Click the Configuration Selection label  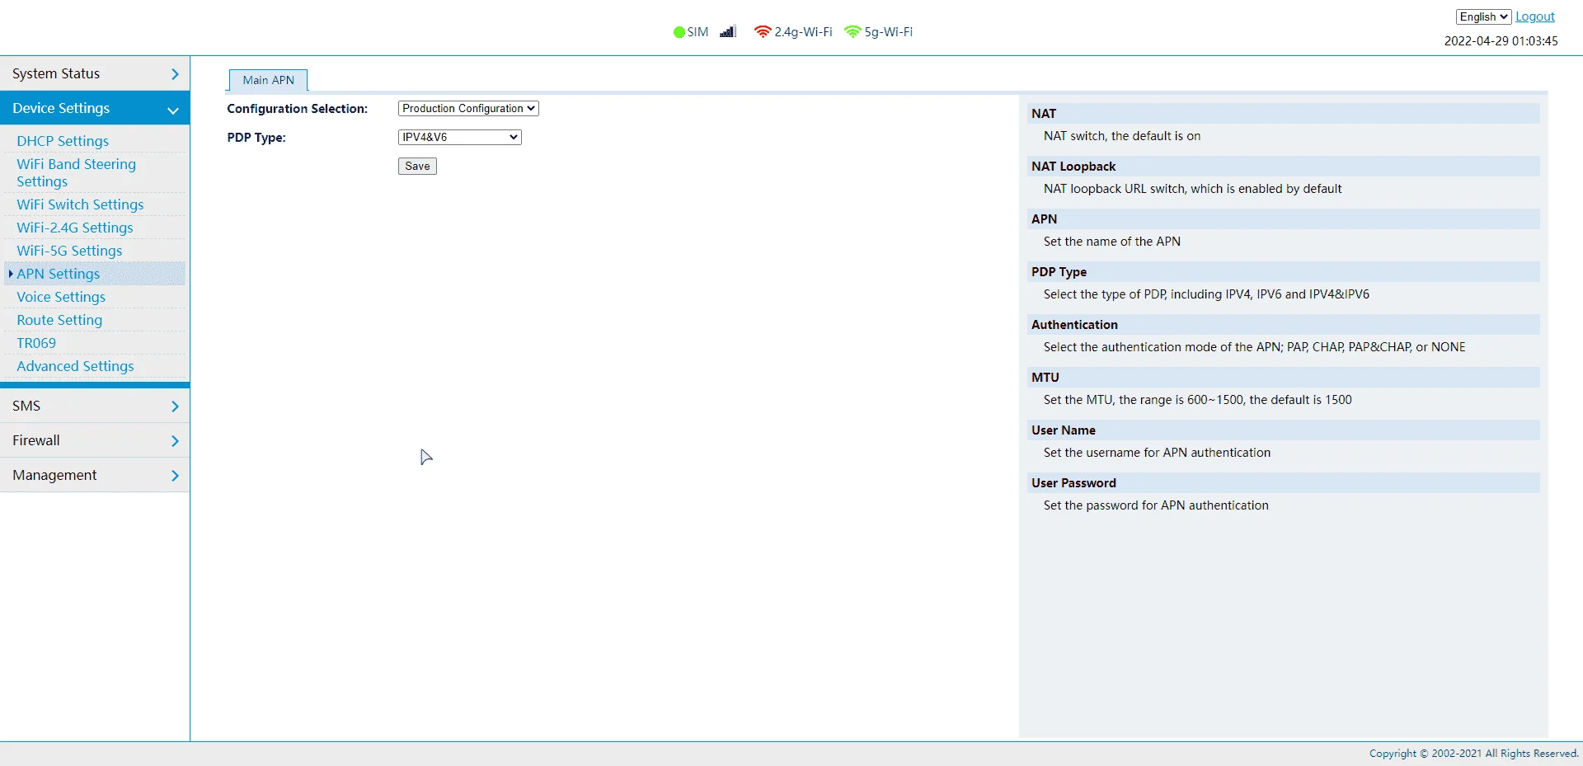(x=298, y=109)
